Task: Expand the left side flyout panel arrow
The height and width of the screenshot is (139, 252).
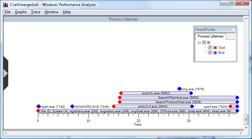Action: (x=5, y=73)
